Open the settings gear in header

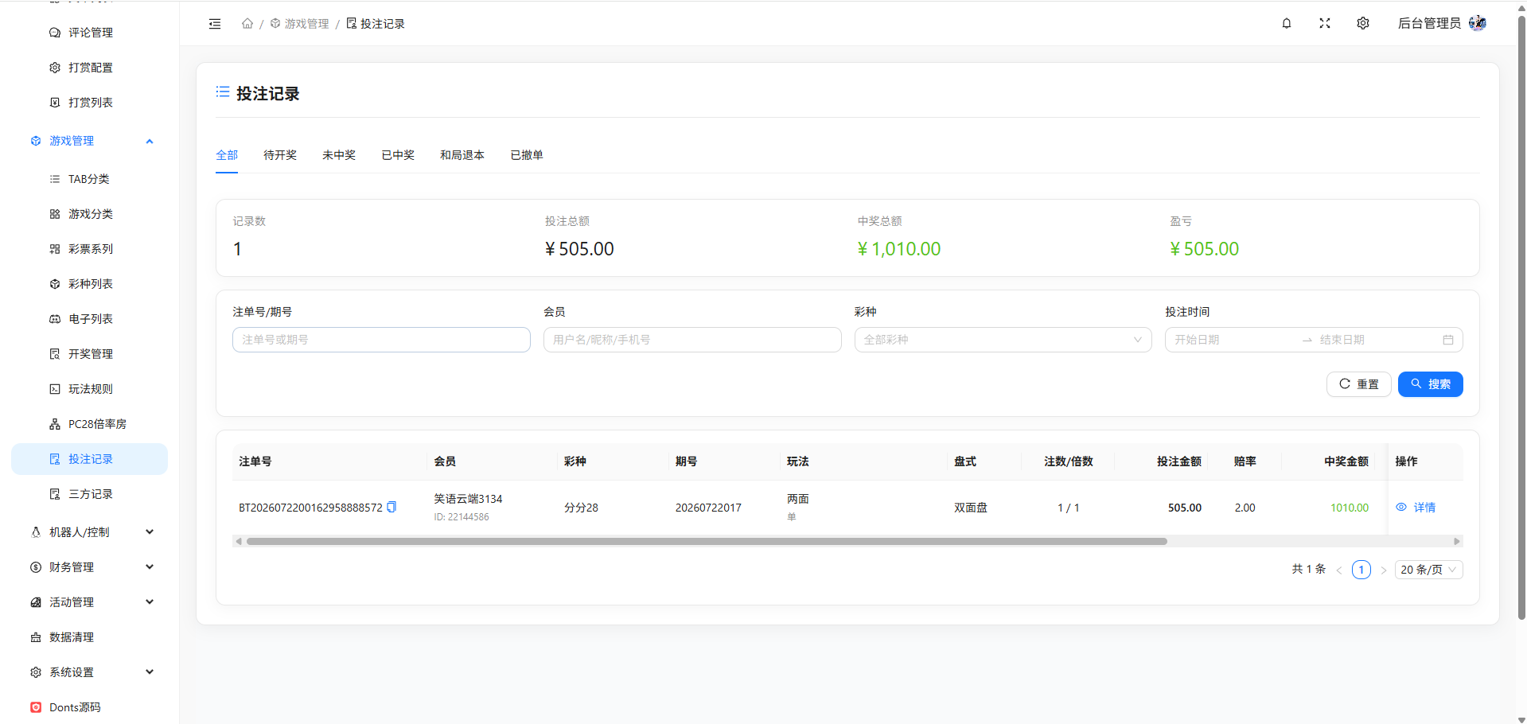(x=1363, y=24)
